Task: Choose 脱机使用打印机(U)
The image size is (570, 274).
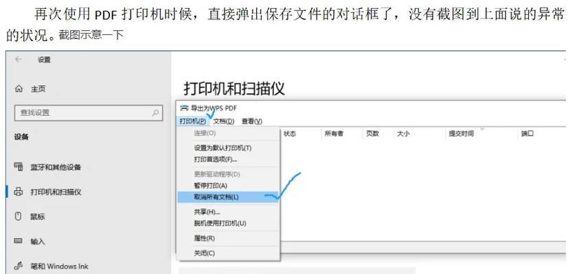Action: (x=220, y=223)
